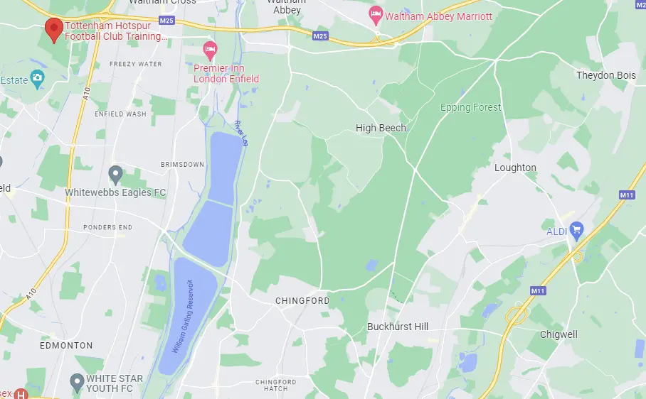Select the Buckhurst Hill place name

click(398, 327)
